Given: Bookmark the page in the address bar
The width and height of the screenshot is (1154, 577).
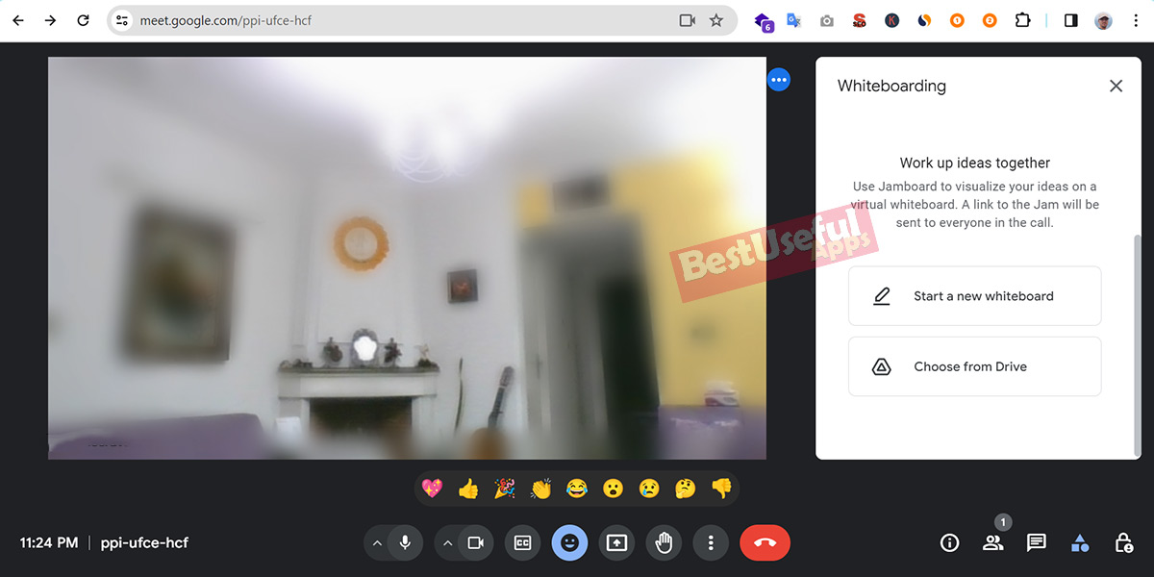Looking at the screenshot, I should (x=716, y=19).
